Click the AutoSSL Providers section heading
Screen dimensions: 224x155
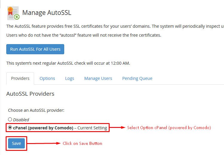click(x=30, y=94)
